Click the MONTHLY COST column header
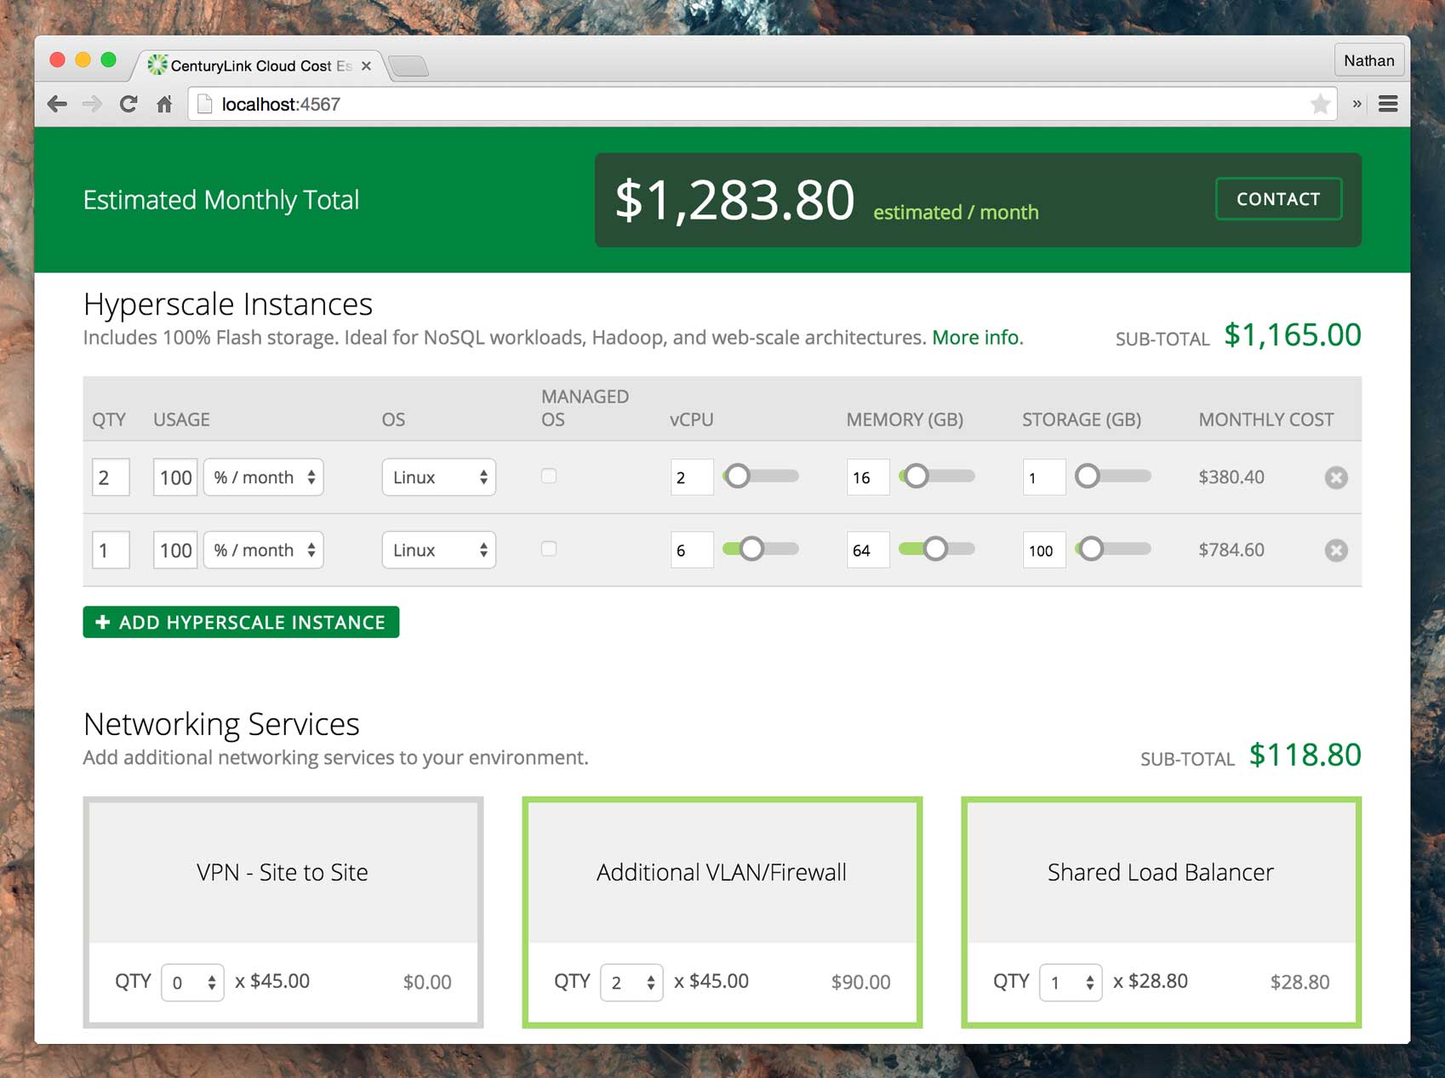This screenshot has width=1445, height=1078. coord(1266,419)
